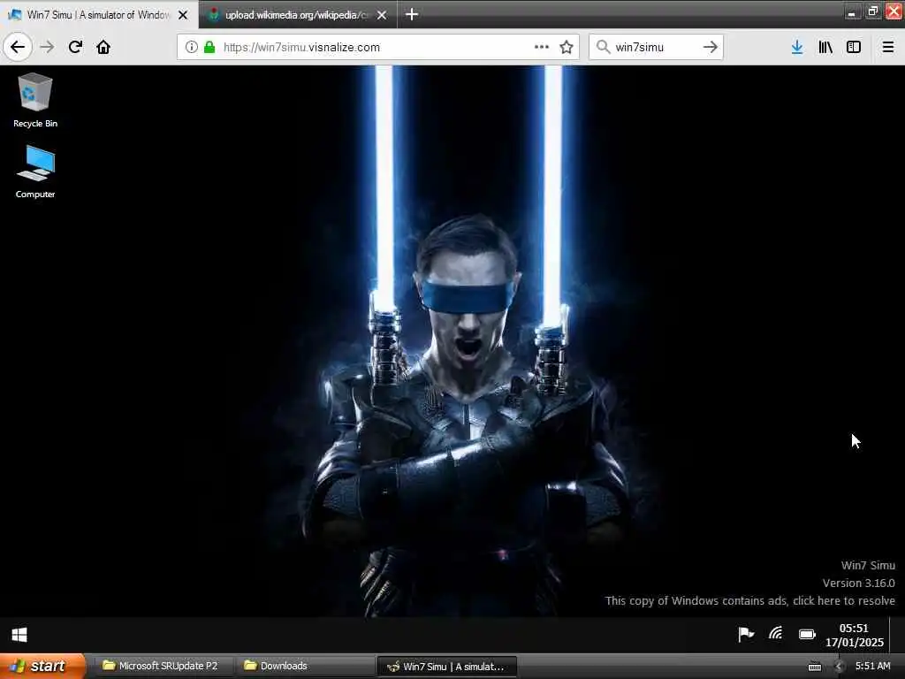The image size is (905, 679).
Task: Bookmark this page with the star icon
Action: pyautogui.click(x=567, y=47)
